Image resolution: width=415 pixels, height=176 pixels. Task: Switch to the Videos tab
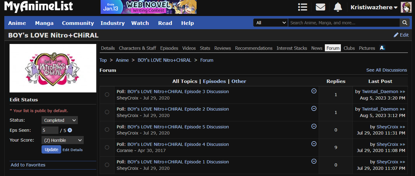click(189, 48)
